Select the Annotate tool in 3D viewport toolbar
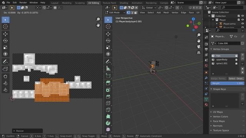Viewport: 246px width, 138px height. tap(108, 61)
